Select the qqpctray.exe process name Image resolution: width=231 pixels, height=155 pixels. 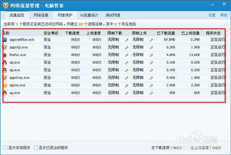20,77
